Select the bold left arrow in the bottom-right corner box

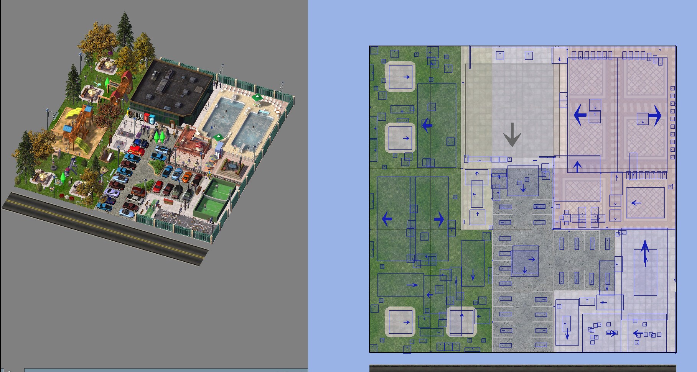pyautogui.click(x=637, y=333)
